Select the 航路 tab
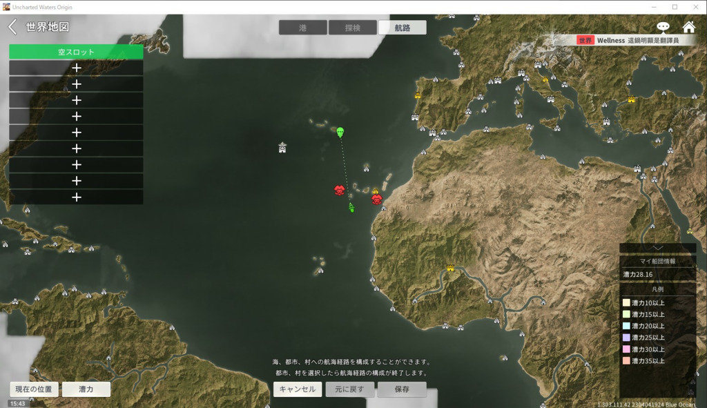 [403, 28]
